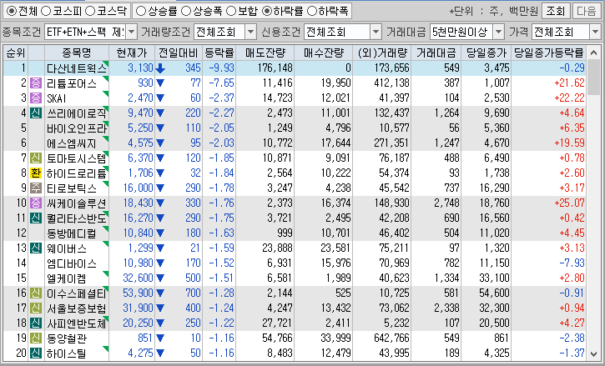The image size is (605, 366).
Task: Click the 신 badge on 토마토시스템 row
Action: point(36,158)
